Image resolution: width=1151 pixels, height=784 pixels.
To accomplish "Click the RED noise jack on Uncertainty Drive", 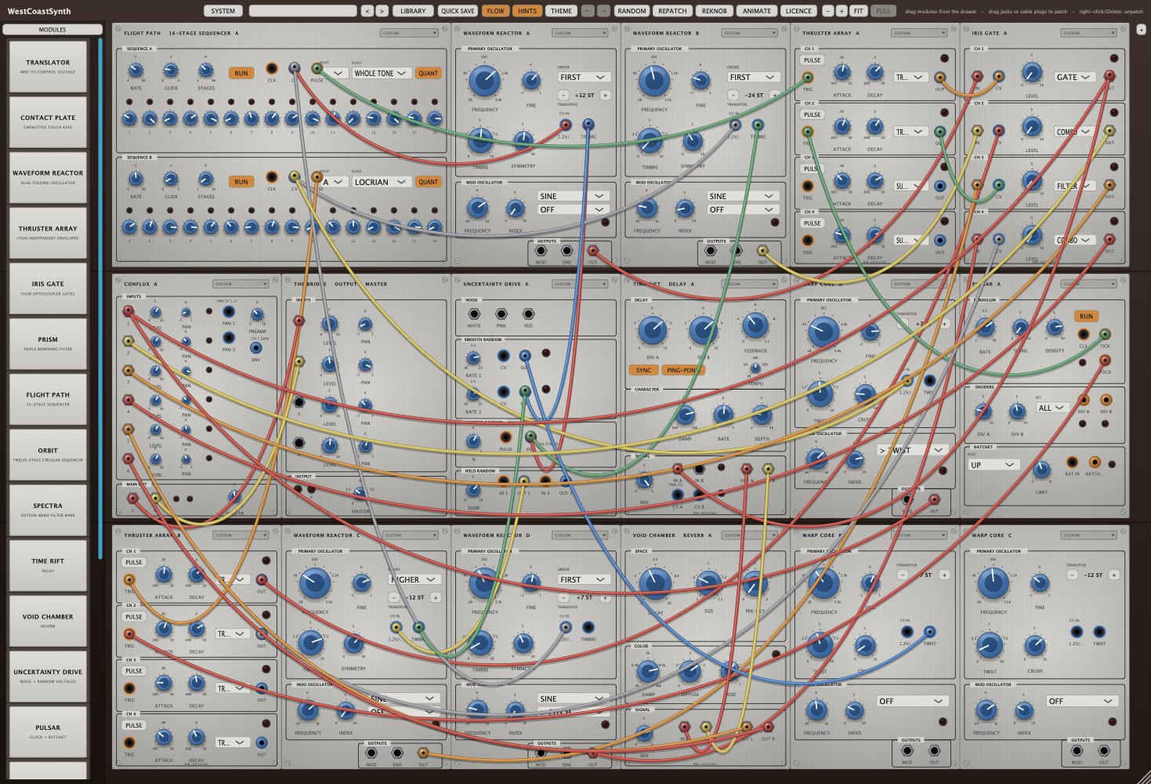I will click(x=528, y=314).
